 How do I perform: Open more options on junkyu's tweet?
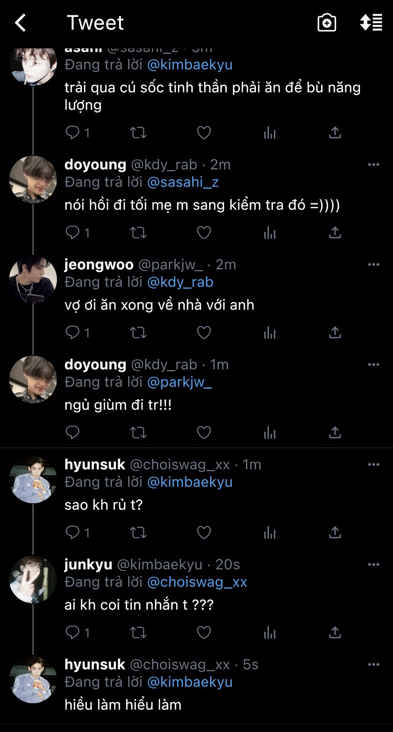[x=374, y=564]
